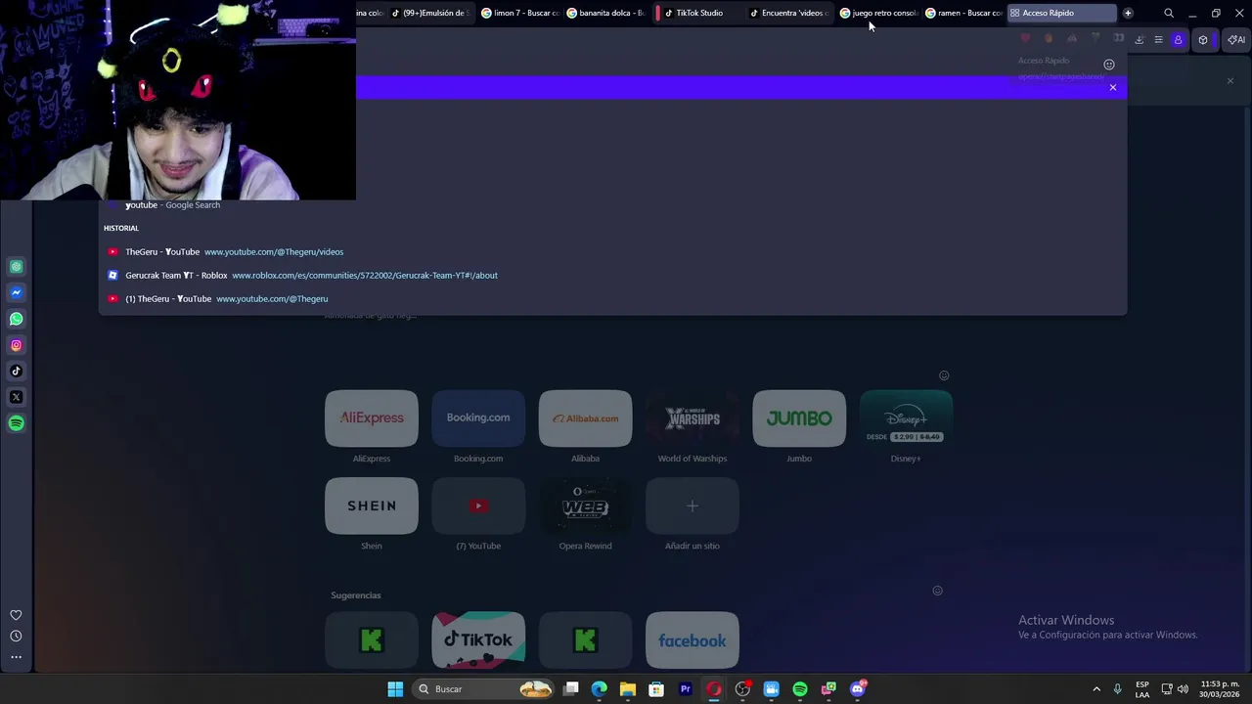Viewport: 1252px width, 704px height.
Task: Open Microsoft Store from the taskbar
Action: [656, 689]
